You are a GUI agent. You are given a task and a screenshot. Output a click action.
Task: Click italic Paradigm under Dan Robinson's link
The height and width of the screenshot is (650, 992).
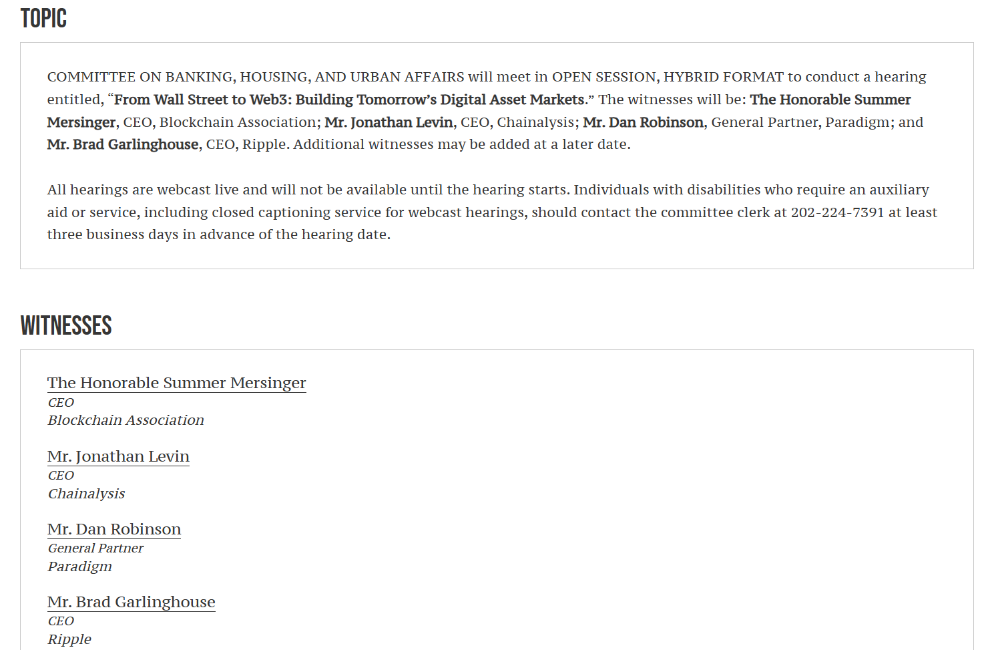coord(79,566)
